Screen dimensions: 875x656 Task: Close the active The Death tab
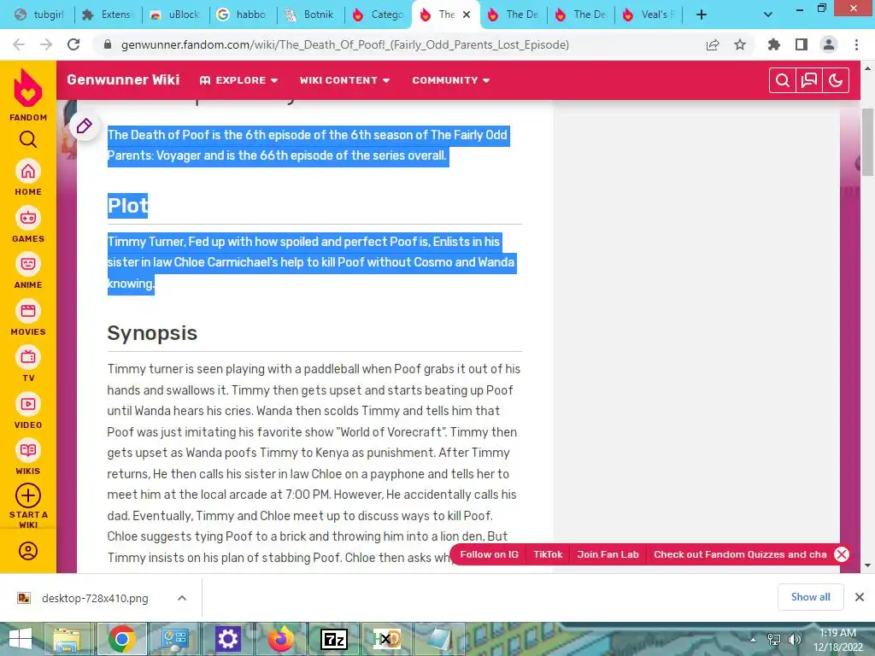click(467, 15)
